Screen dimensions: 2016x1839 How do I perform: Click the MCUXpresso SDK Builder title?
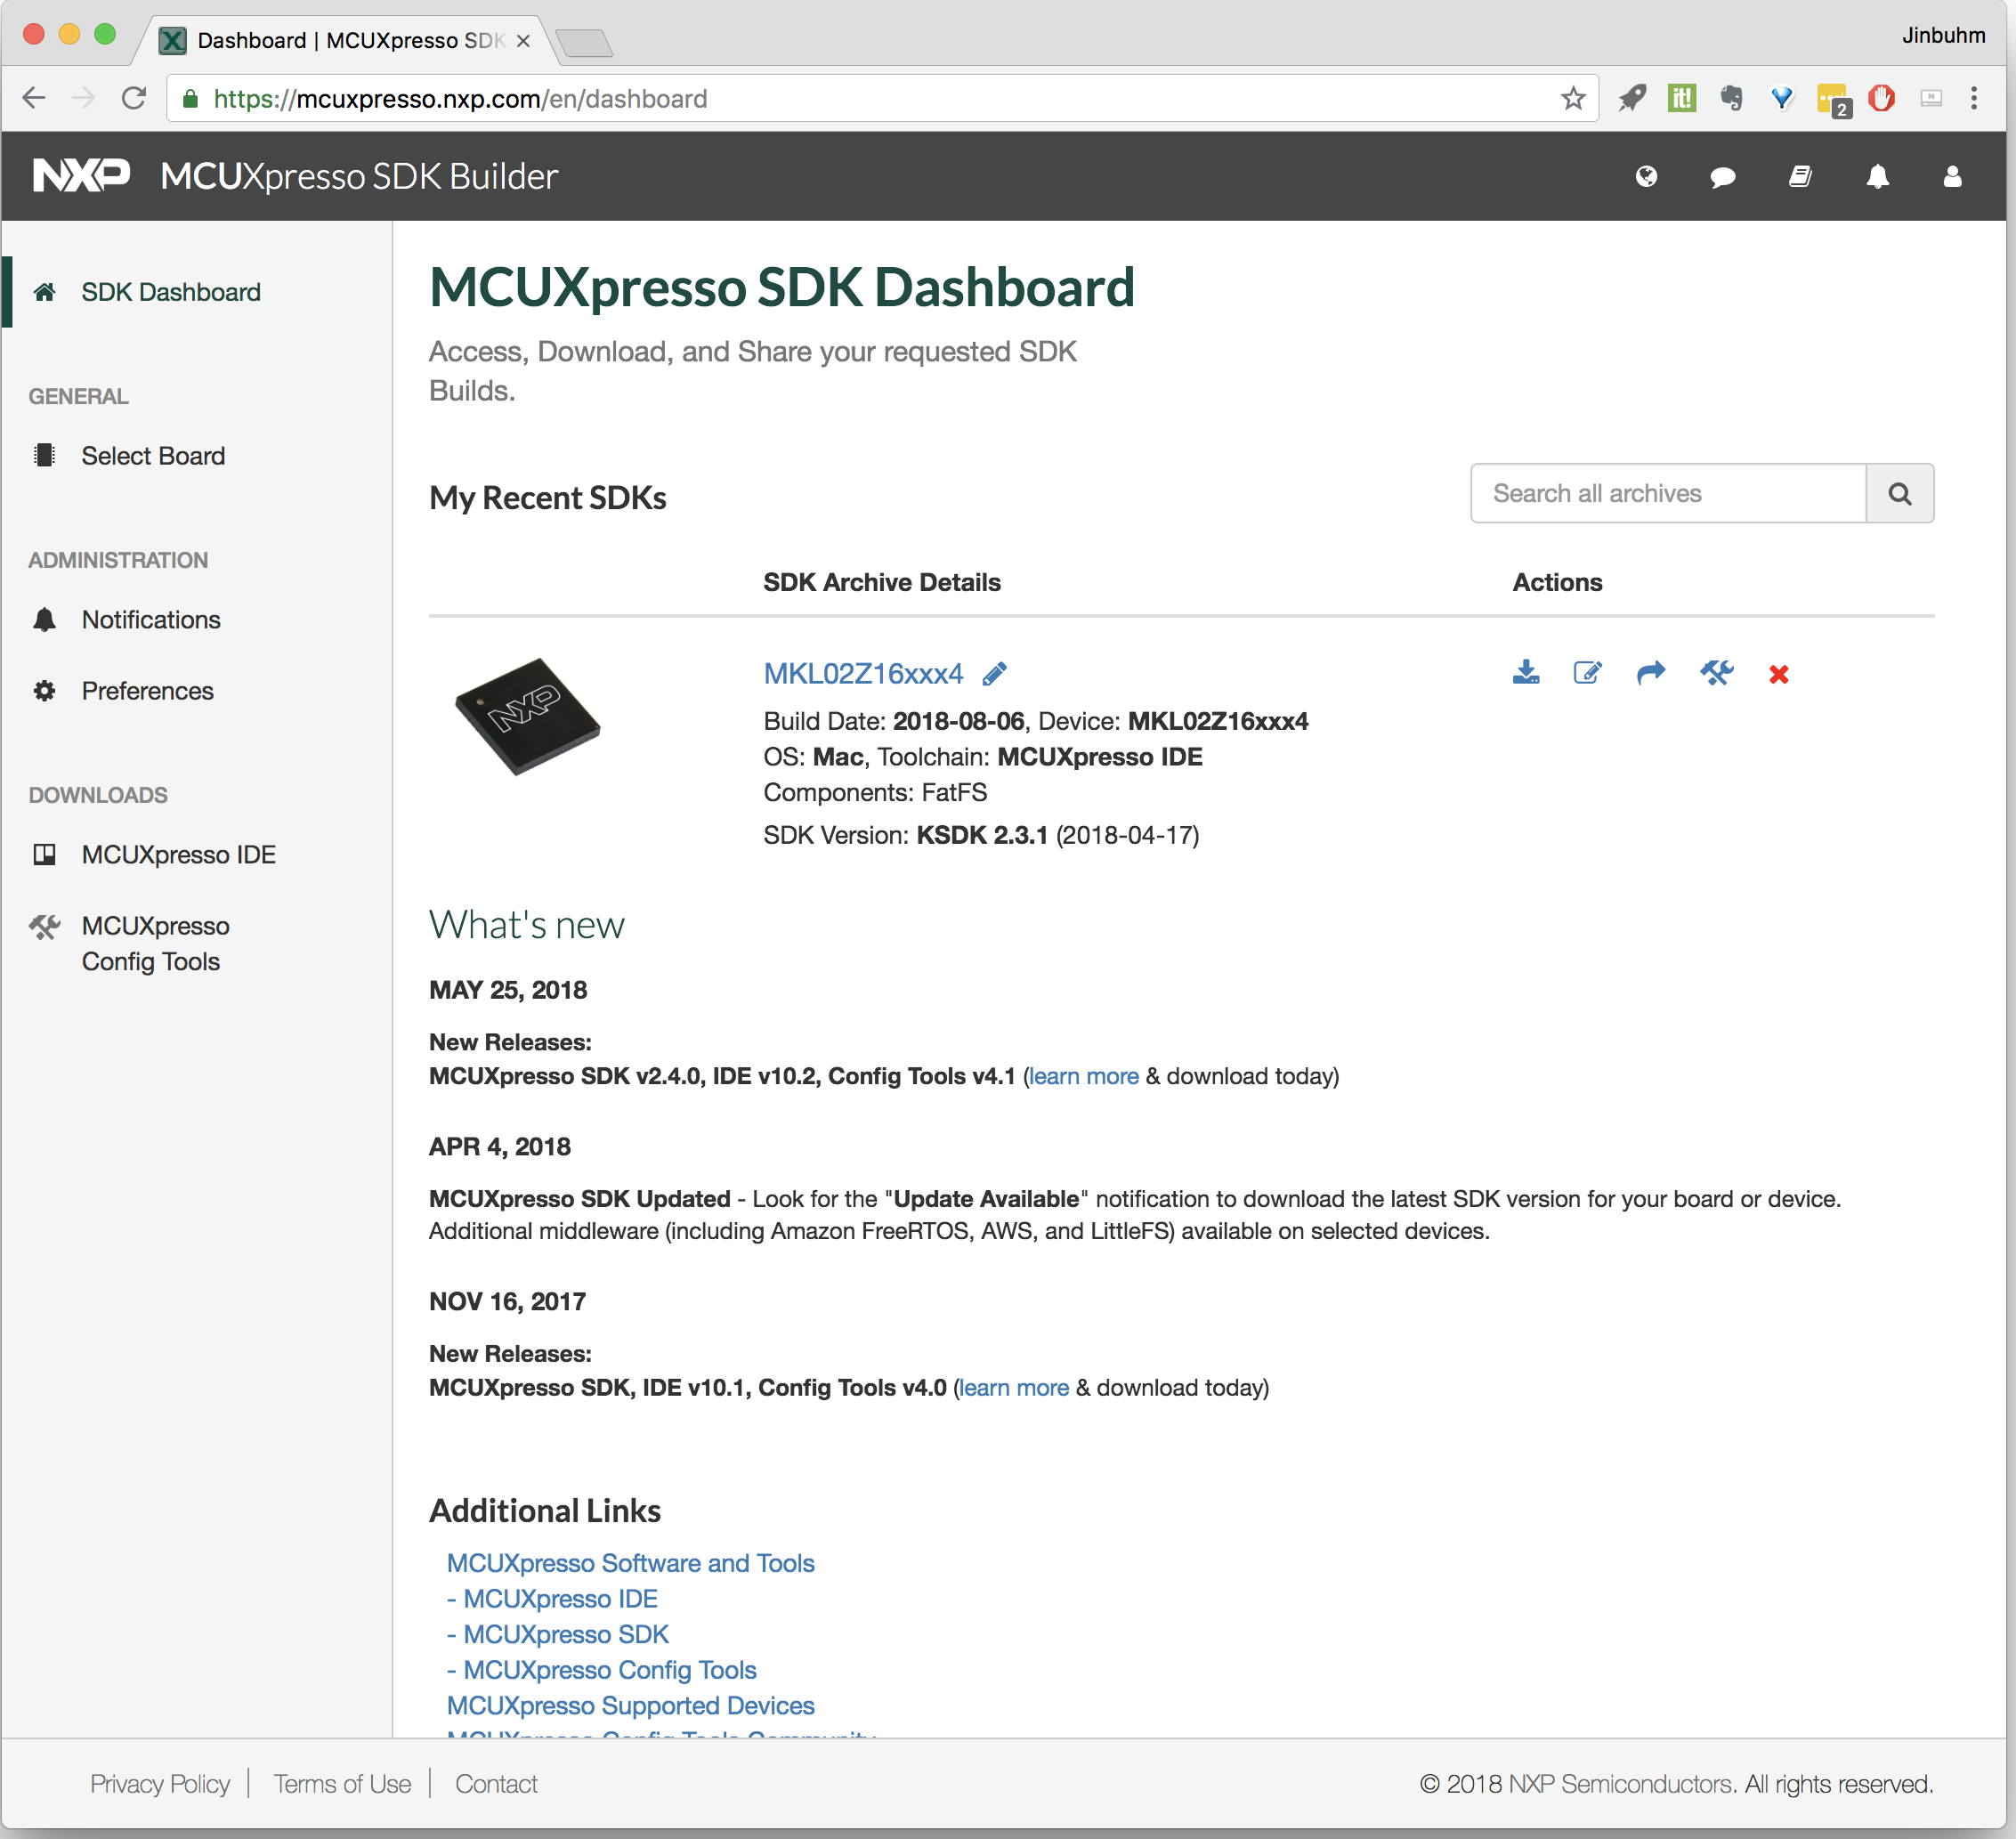coord(359,177)
